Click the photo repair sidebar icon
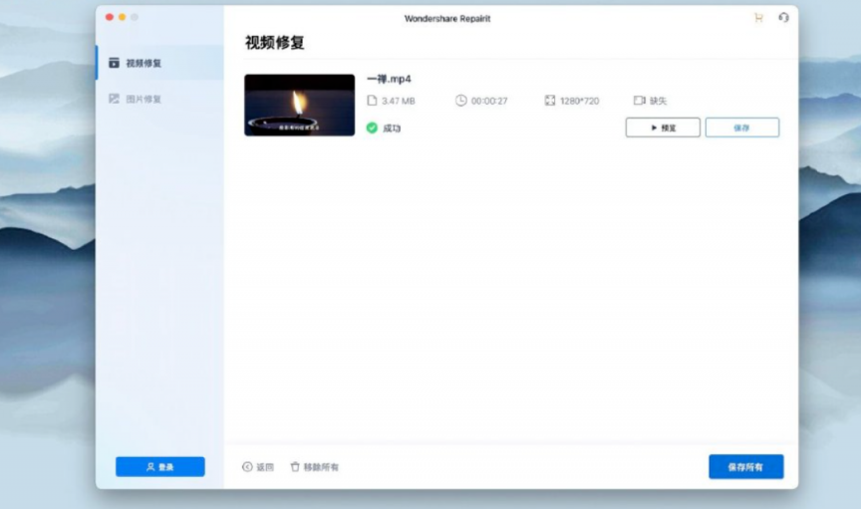 point(114,99)
